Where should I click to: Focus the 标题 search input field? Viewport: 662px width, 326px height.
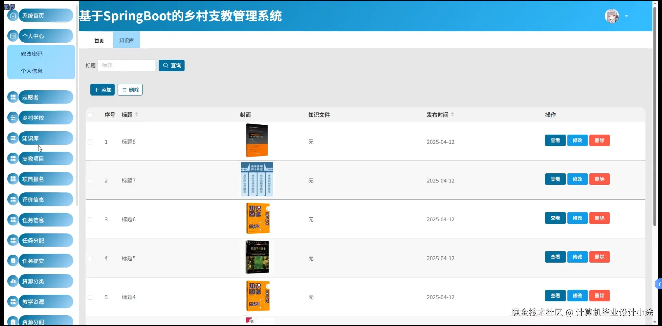coord(127,65)
